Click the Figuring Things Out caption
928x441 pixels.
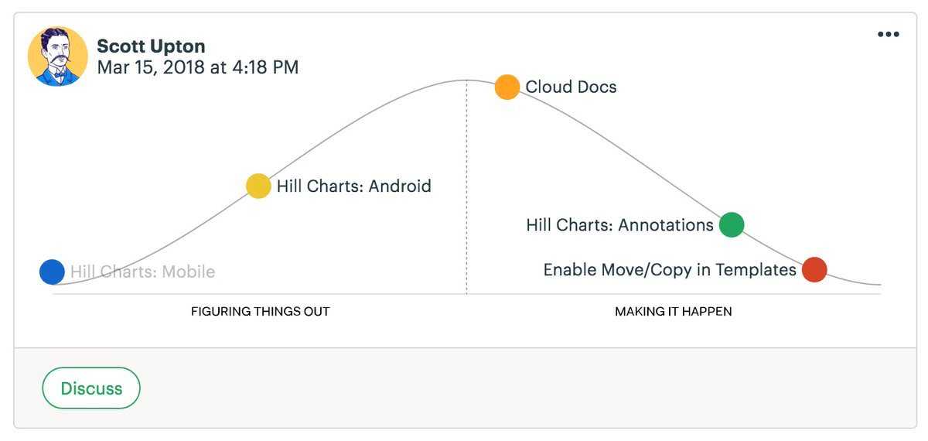click(261, 312)
